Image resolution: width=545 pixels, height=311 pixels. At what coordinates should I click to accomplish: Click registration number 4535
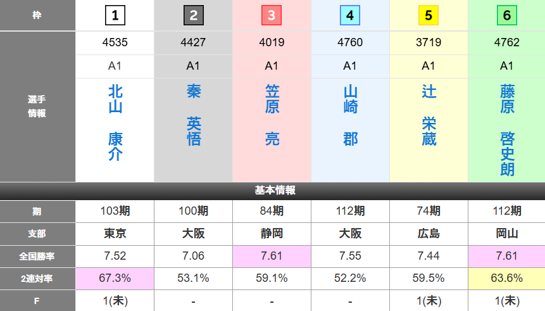(115, 42)
